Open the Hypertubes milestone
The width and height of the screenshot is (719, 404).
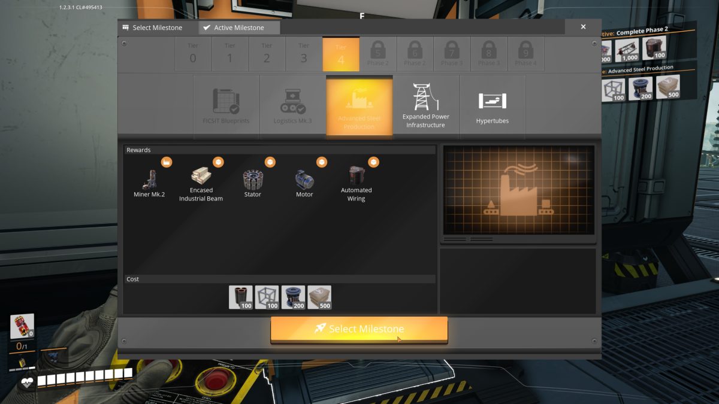tap(493, 106)
